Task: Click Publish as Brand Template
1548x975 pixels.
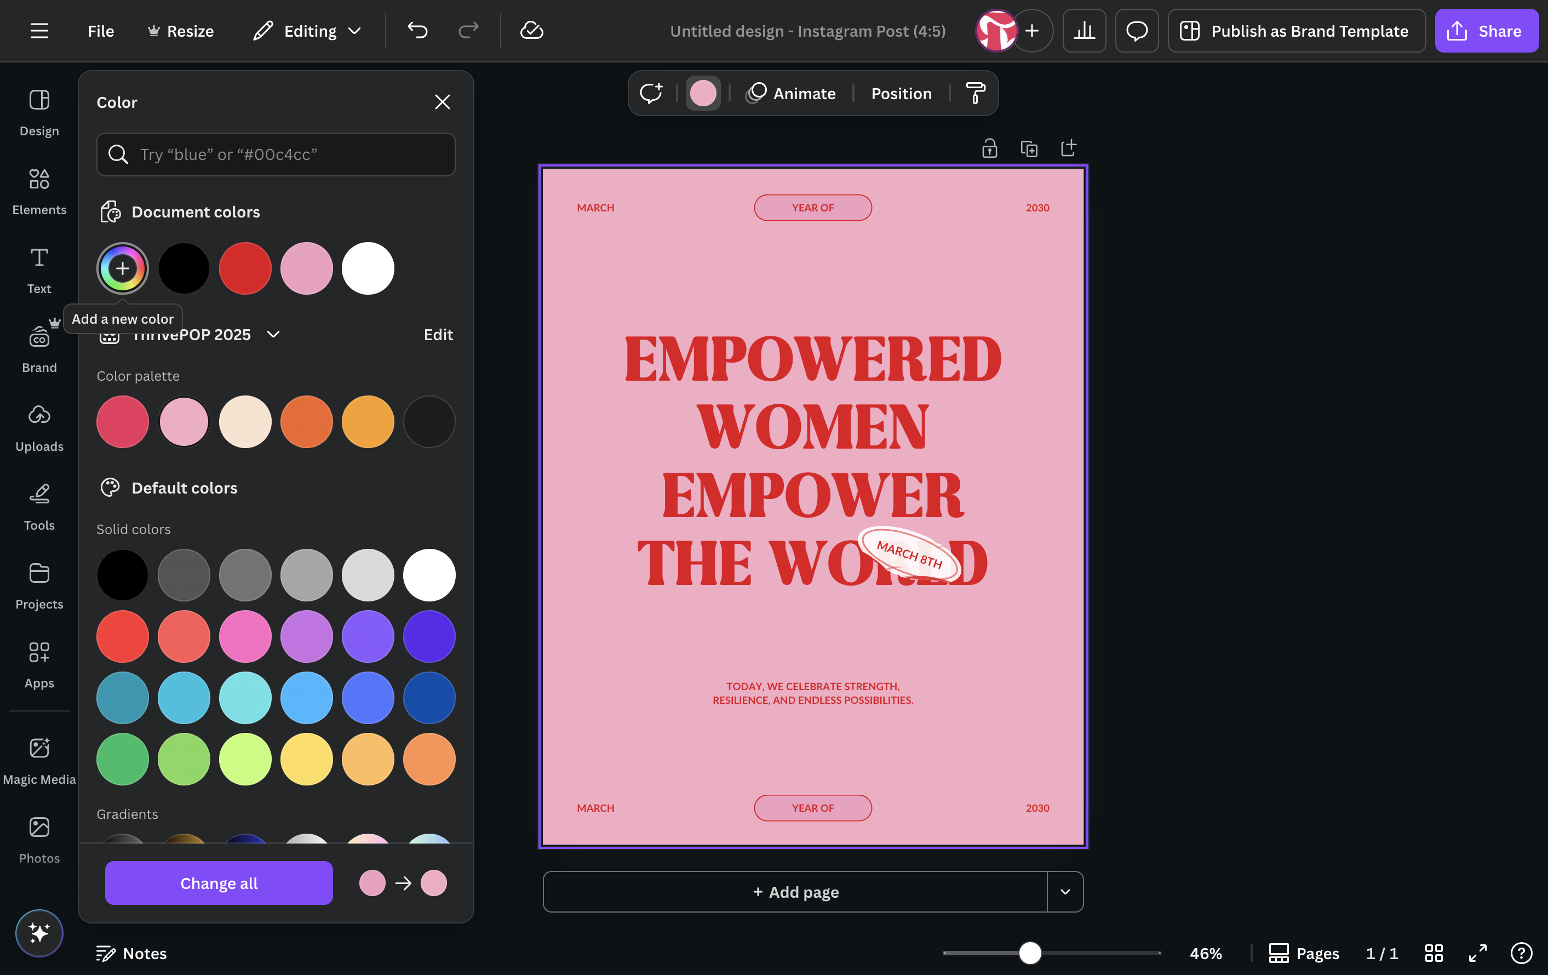Action: click(1296, 31)
